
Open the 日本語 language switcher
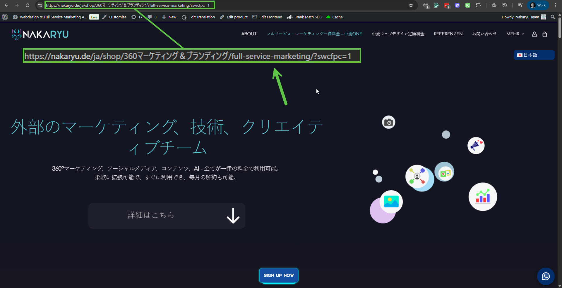534,55
